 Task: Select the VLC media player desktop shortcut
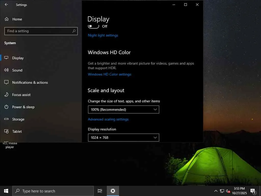click(10, 145)
